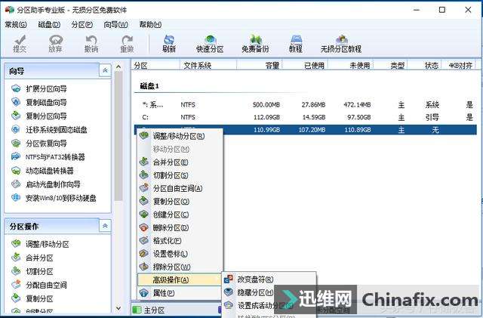This screenshot has height=318, width=483.
Task: Click the 撤销 (Undo) toolbar icon
Action: point(91,44)
